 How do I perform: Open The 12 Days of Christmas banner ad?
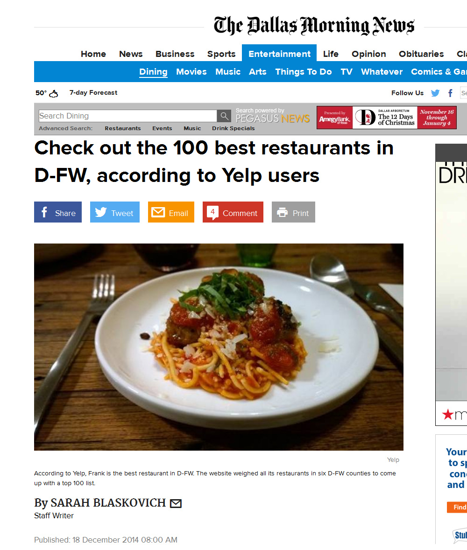(387, 118)
